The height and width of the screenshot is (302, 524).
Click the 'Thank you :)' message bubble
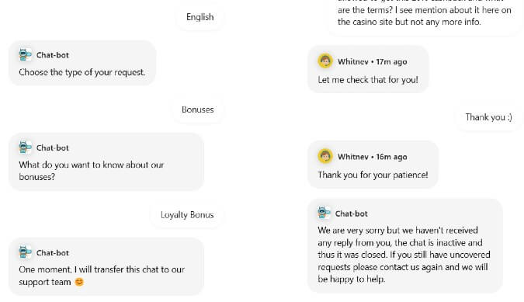pos(488,117)
